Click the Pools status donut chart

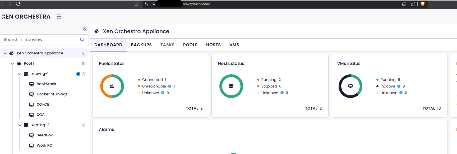coord(112,86)
